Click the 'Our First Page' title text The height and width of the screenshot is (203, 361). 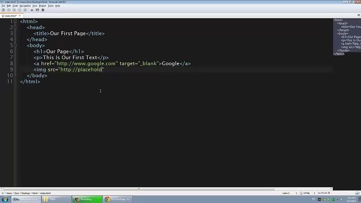tap(68, 33)
